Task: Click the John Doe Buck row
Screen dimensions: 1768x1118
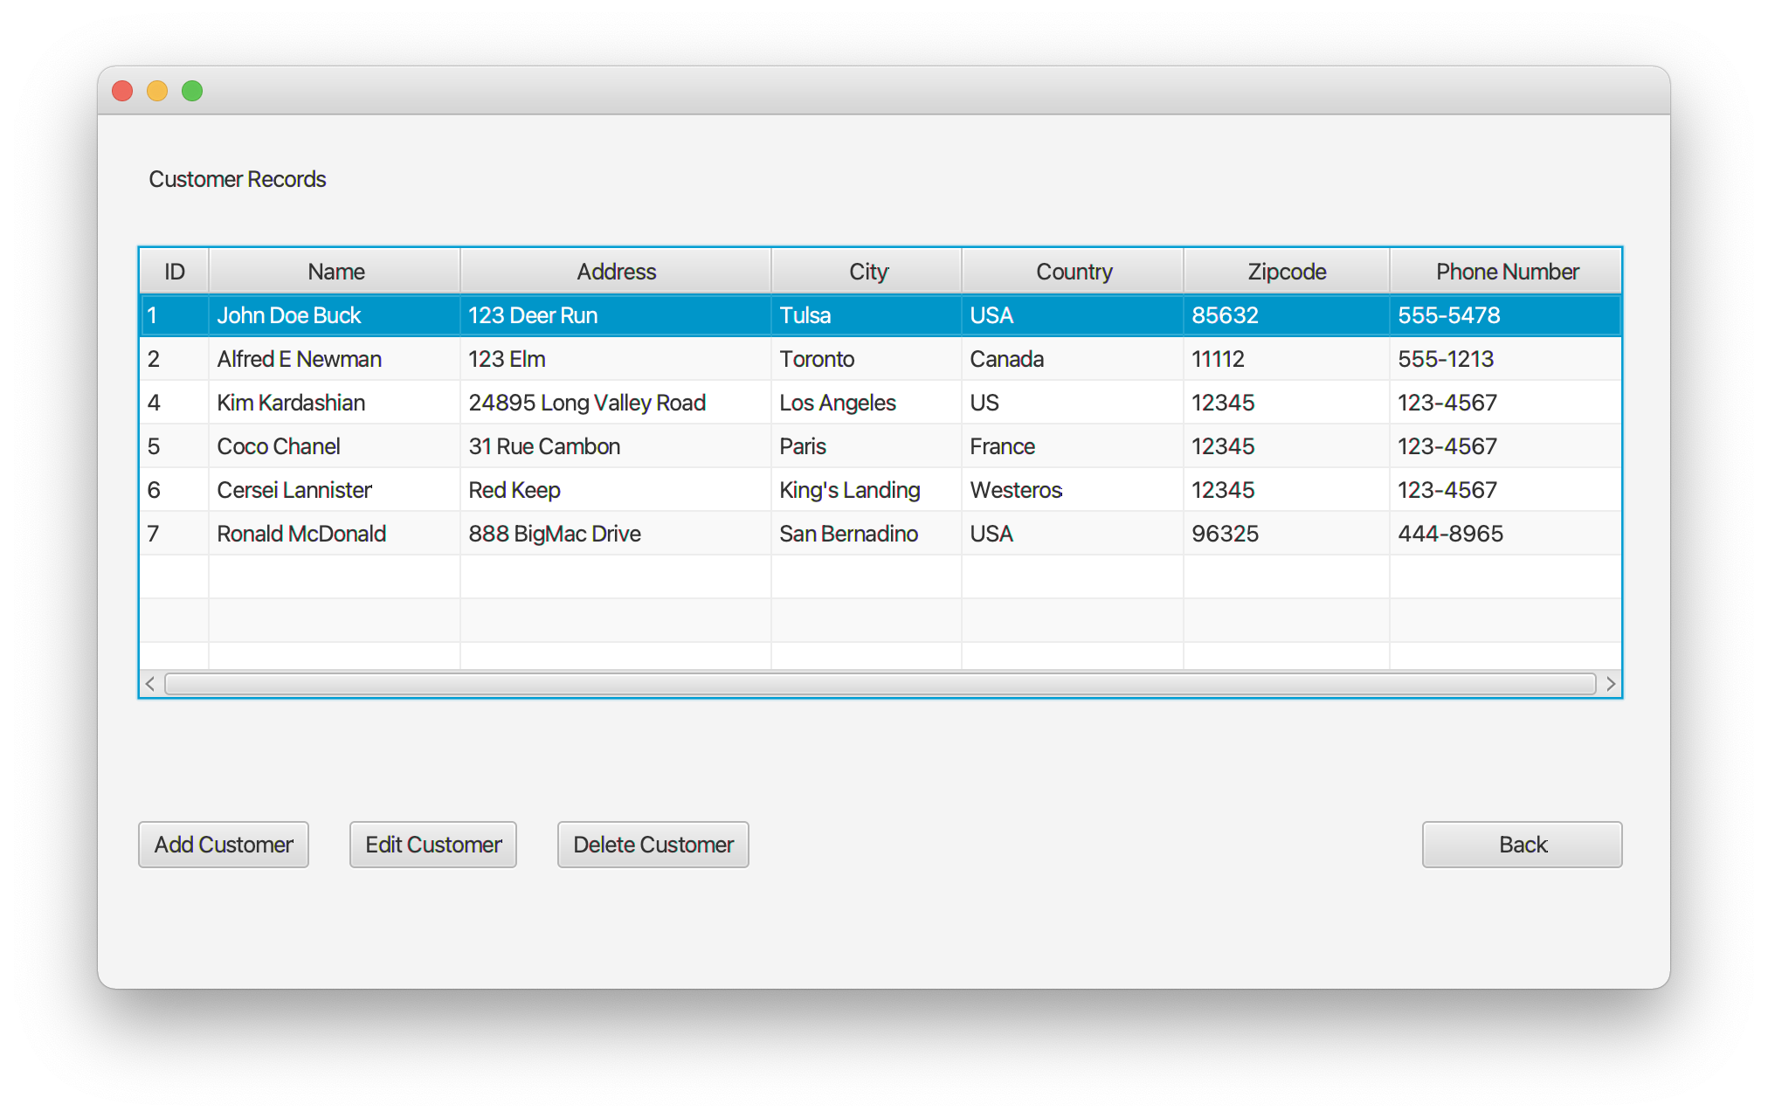Action: [x=288, y=315]
